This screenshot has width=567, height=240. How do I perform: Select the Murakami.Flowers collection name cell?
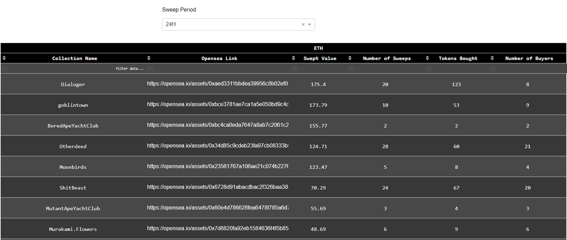[x=73, y=229]
